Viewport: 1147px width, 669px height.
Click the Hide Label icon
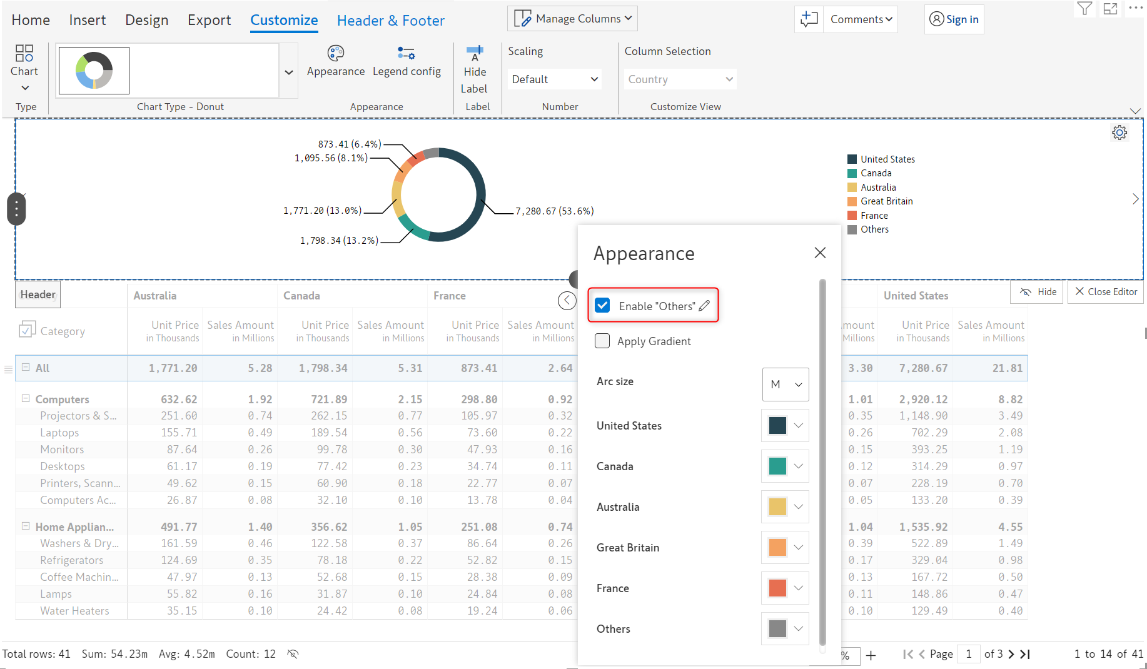pos(475,54)
